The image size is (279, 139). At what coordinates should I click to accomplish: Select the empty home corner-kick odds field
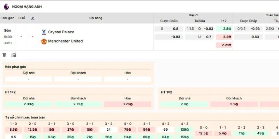tap(29, 79)
